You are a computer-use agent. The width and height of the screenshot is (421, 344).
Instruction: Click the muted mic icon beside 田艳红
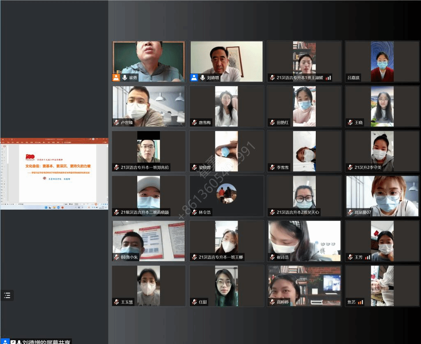click(272, 122)
